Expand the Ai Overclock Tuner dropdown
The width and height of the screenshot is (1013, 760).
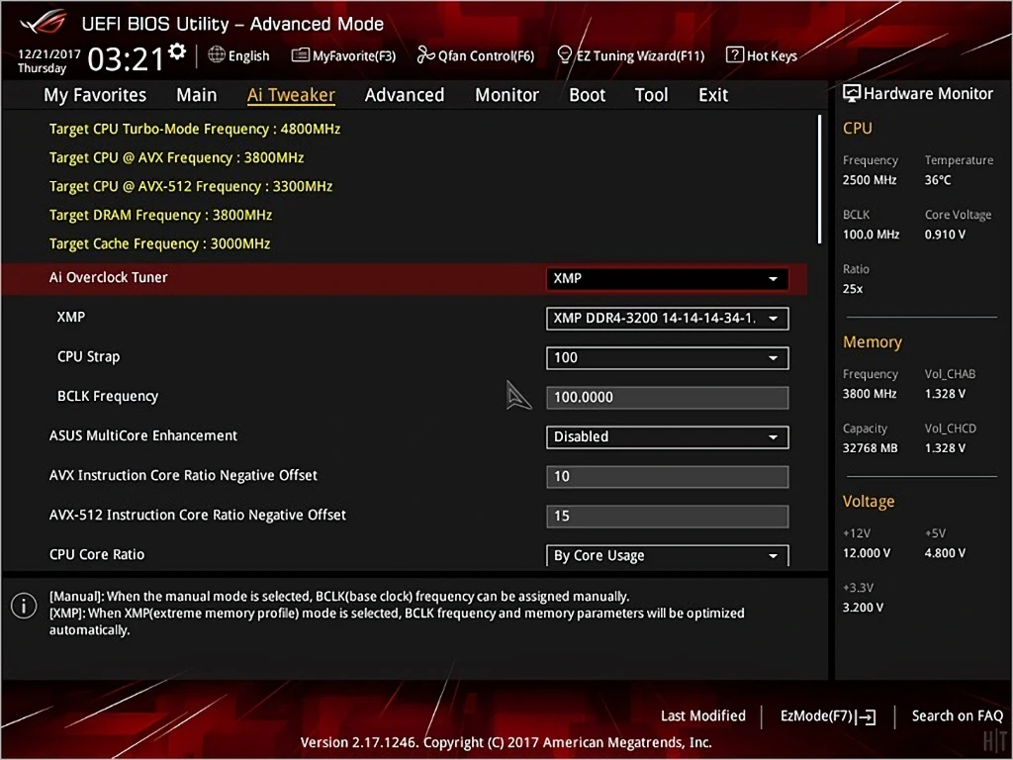coord(667,278)
